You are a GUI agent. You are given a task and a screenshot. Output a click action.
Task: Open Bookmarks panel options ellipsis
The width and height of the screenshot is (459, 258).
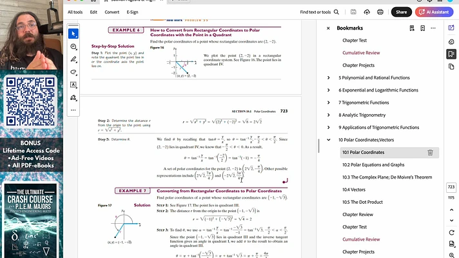click(433, 28)
